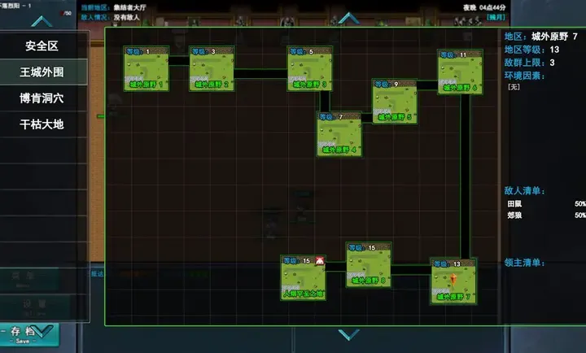The height and width of the screenshot is (353, 586).
Task: Select the 城外原野 2 map tile
Action: coord(212,69)
